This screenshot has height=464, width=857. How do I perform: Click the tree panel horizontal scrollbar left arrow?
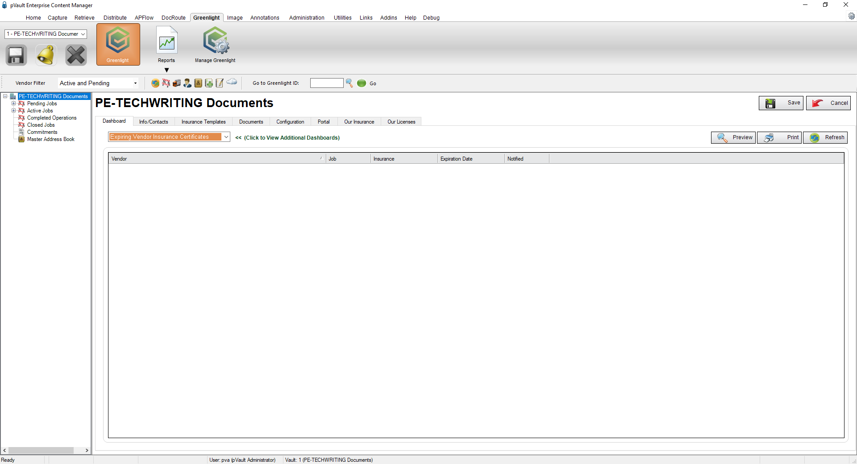tap(4, 451)
